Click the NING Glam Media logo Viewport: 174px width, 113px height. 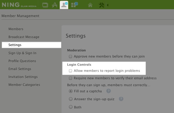click(x=19, y=5)
